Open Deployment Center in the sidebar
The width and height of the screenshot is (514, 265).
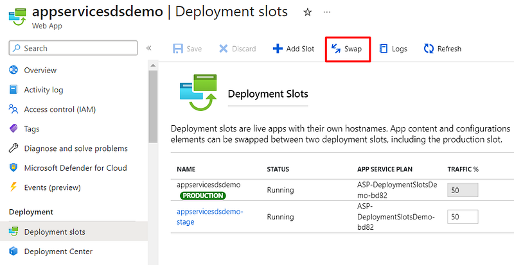click(58, 252)
